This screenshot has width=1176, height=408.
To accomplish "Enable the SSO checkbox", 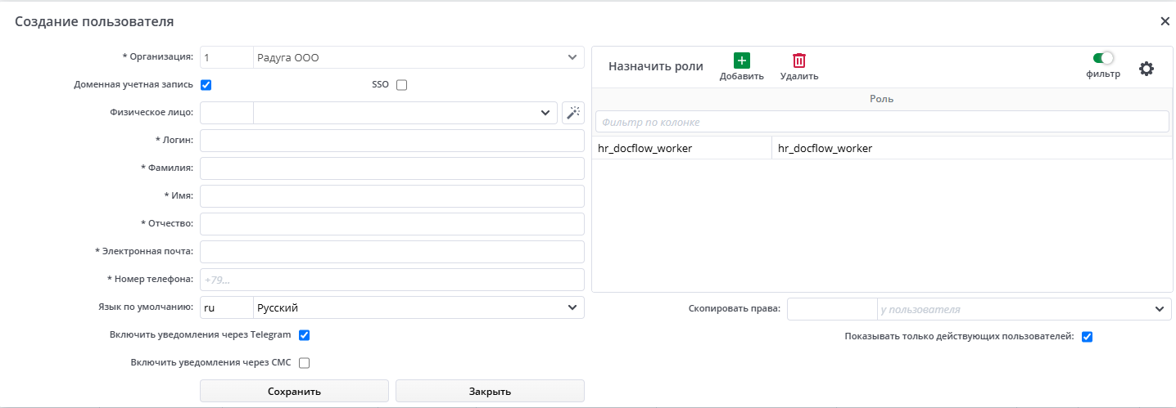I will [401, 84].
